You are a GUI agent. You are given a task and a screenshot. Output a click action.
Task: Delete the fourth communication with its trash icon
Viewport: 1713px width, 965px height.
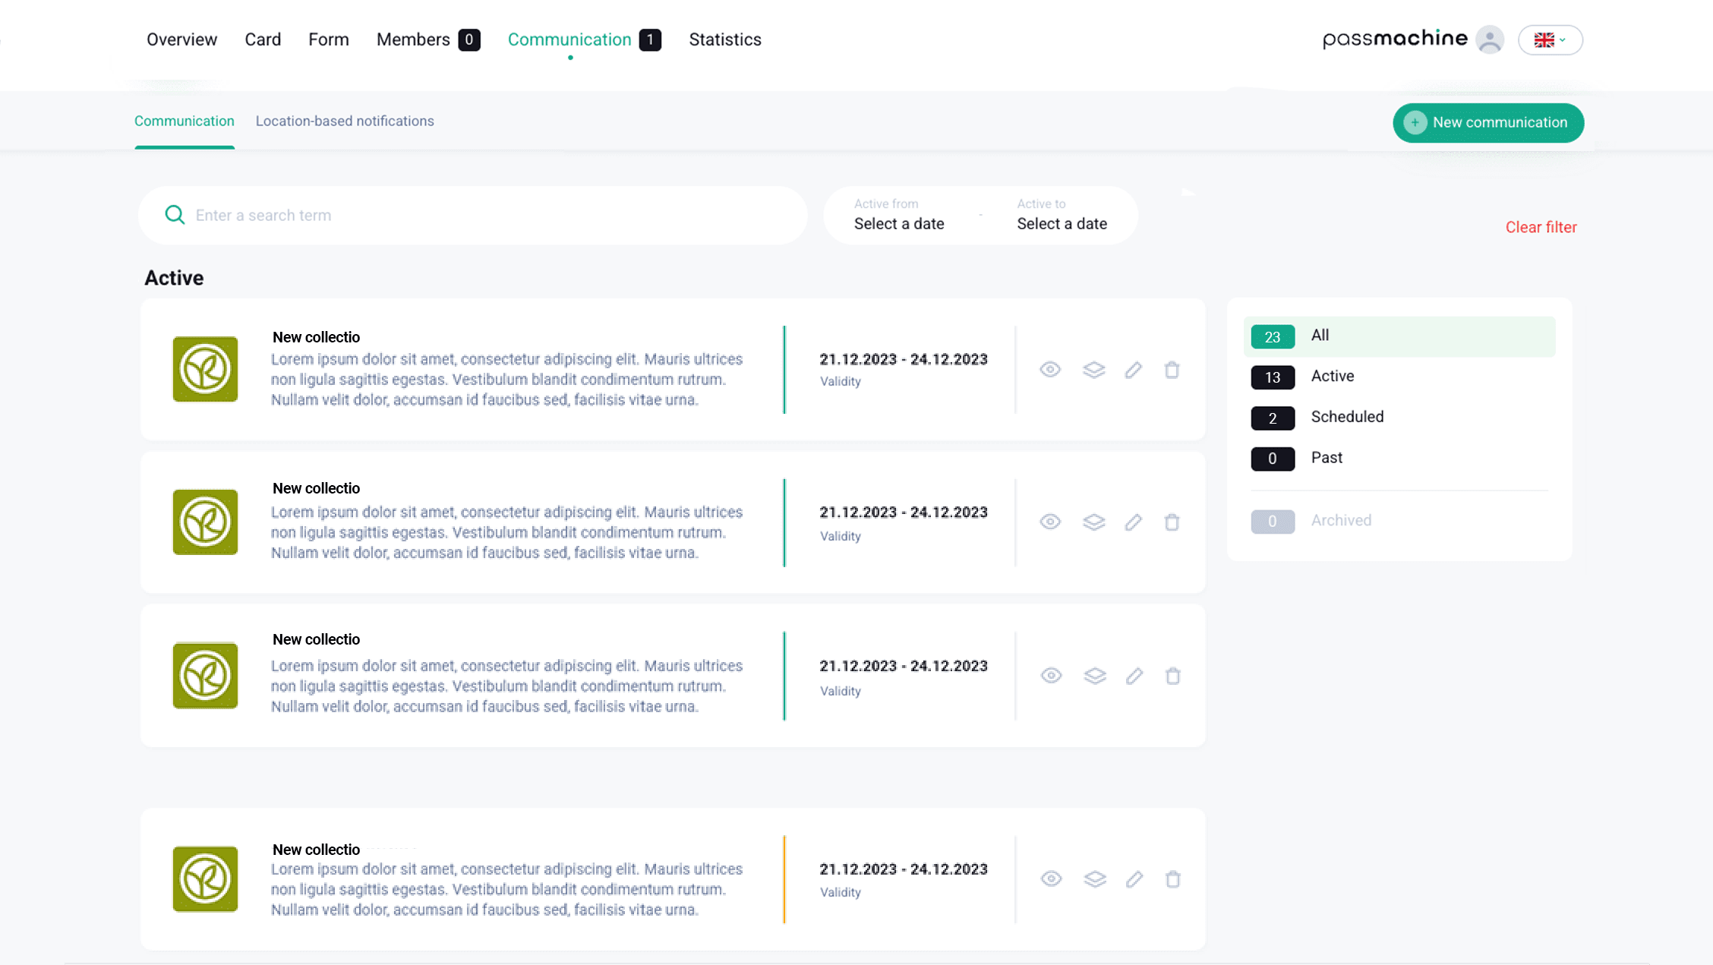click(x=1172, y=879)
